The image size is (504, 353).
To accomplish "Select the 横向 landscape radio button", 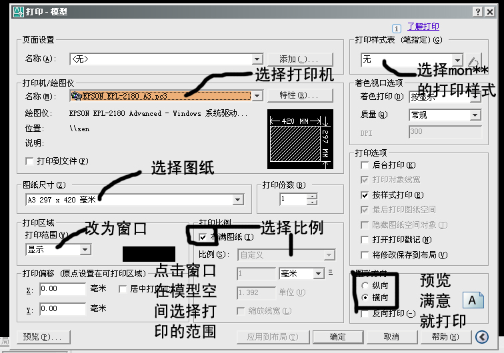I will tap(365, 298).
